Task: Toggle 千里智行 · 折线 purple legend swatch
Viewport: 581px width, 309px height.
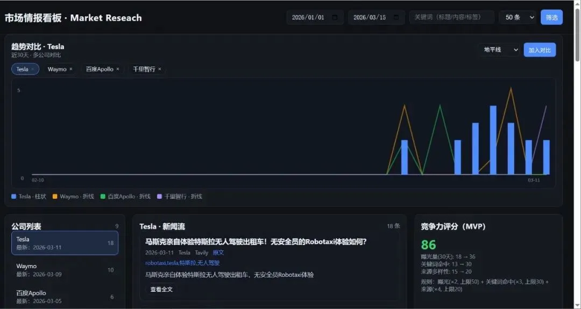Action: point(160,197)
